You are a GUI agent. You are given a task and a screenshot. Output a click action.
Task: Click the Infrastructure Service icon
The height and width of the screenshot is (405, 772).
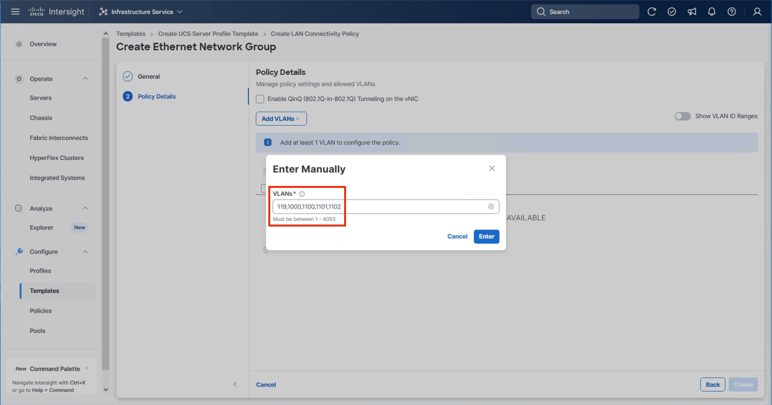(x=103, y=12)
